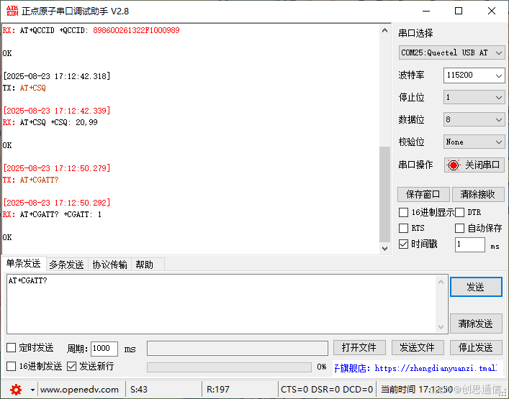Screen dimensions: 509x399
Task: Click the 保存窗口 button
Action: pyautogui.click(x=423, y=194)
